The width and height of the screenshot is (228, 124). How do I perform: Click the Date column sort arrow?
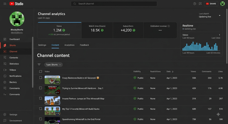[173, 71]
